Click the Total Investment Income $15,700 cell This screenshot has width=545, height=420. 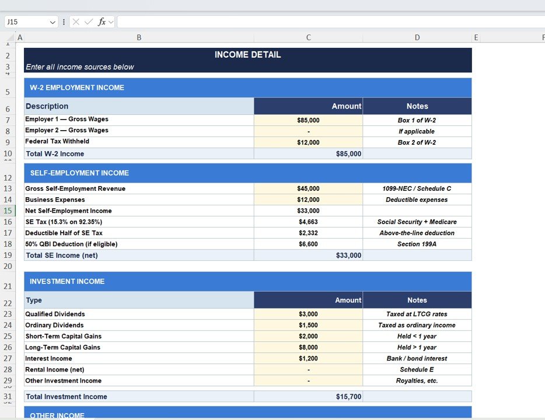tap(308, 396)
